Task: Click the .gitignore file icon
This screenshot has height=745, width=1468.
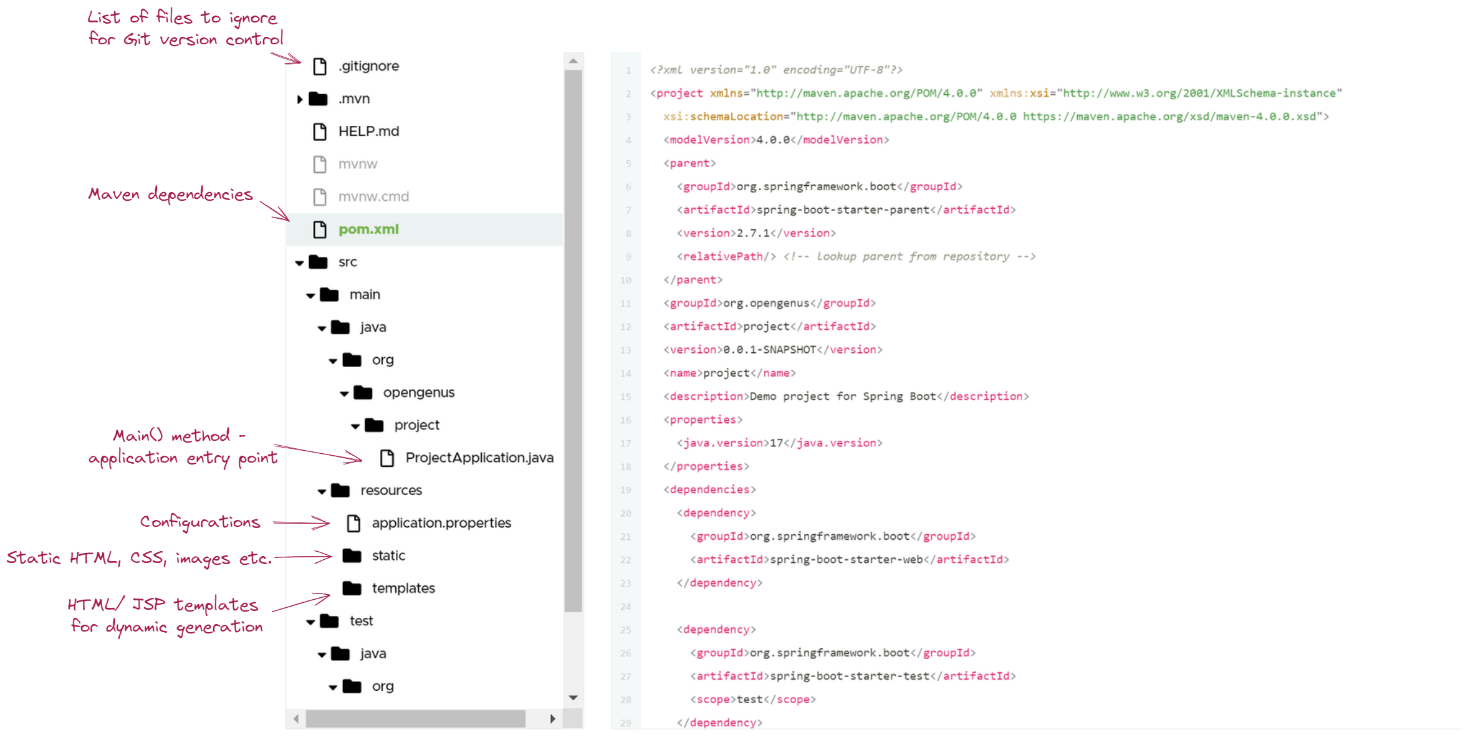Action: pyautogui.click(x=320, y=66)
